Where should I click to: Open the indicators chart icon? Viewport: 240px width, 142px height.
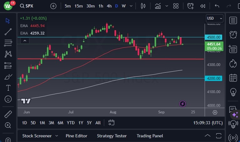click(158, 6)
